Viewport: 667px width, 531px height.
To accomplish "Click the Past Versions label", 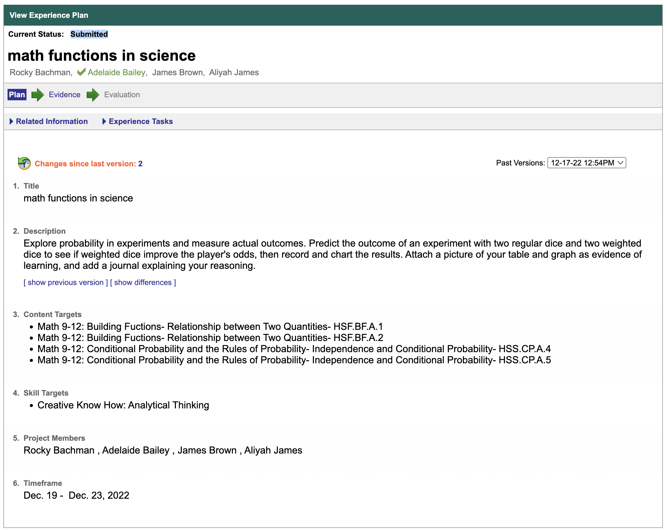I will (520, 163).
